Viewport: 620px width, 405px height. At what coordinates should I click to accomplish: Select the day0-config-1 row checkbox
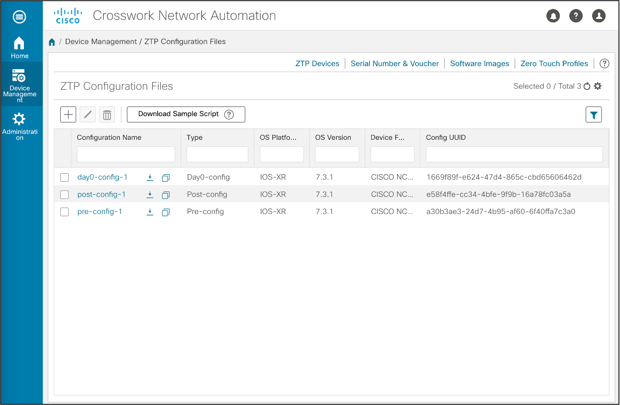coord(64,178)
